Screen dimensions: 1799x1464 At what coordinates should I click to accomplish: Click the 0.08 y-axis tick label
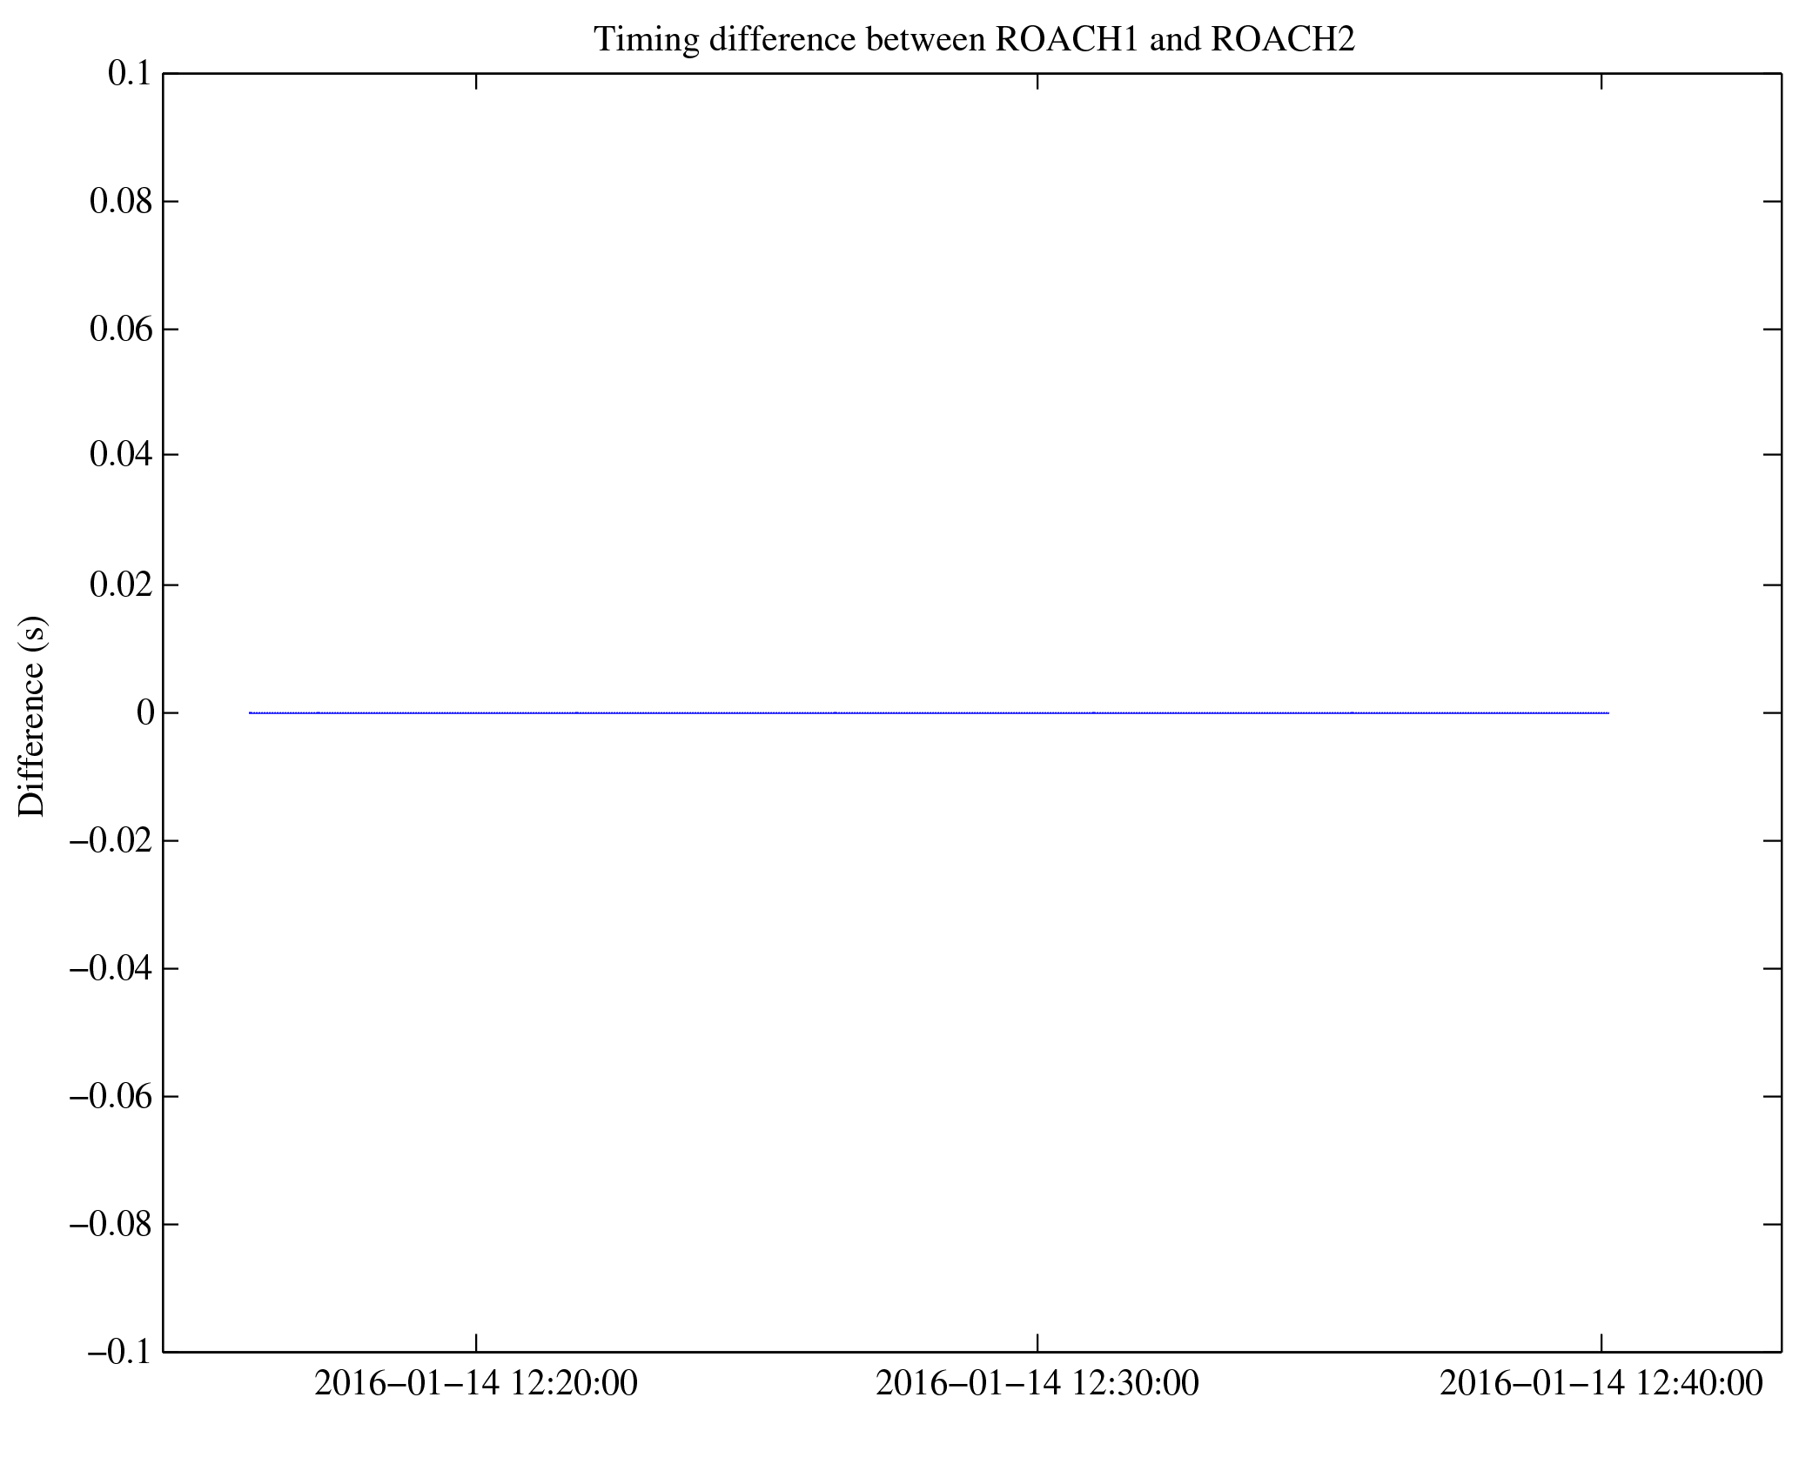[121, 202]
